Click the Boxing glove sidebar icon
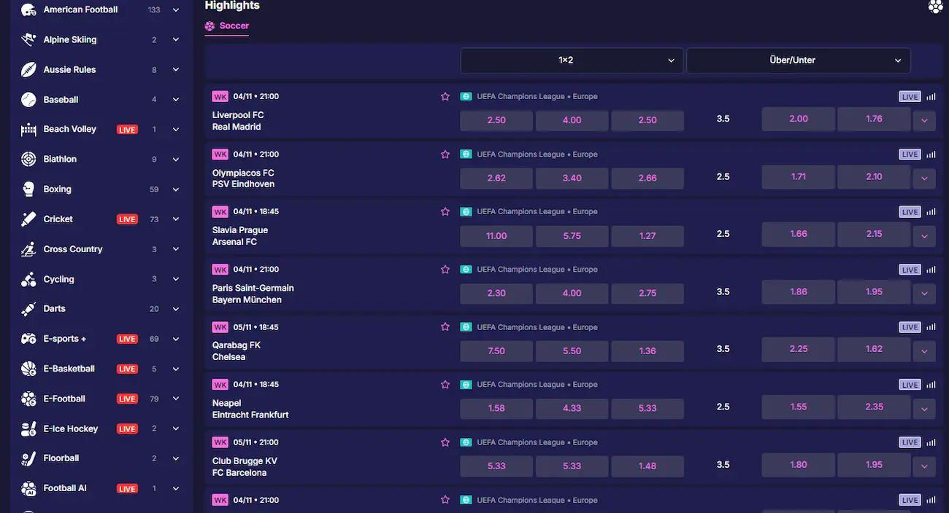 tap(28, 189)
